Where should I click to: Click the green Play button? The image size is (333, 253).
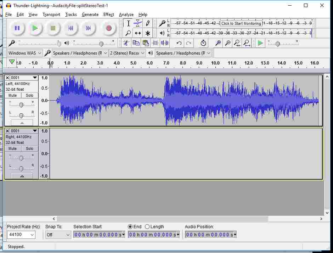click(35, 28)
